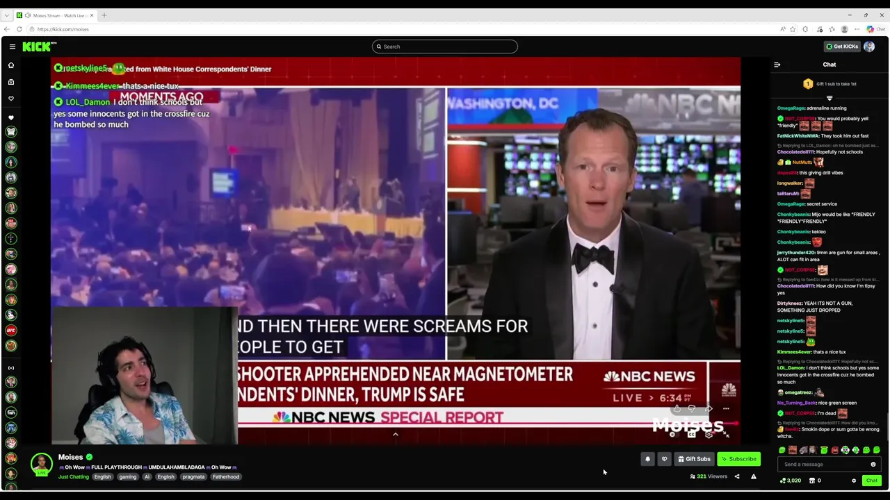Send message with green Chat button
The width and height of the screenshot is (890, 500).
click(871, 481)
